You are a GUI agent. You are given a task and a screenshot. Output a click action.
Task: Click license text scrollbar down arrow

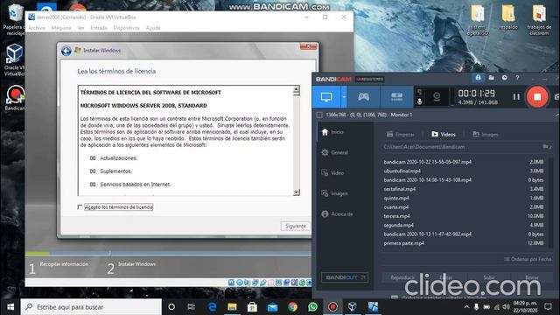296,192
